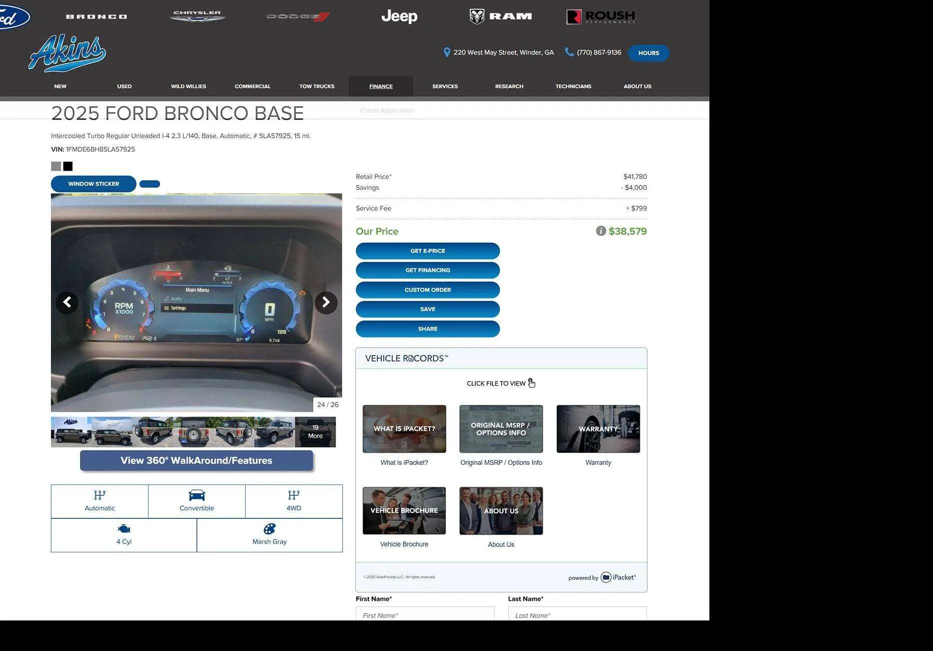Screen dimensions: 933x651
Task: Select the black interior color swatch
Action: 68,166
